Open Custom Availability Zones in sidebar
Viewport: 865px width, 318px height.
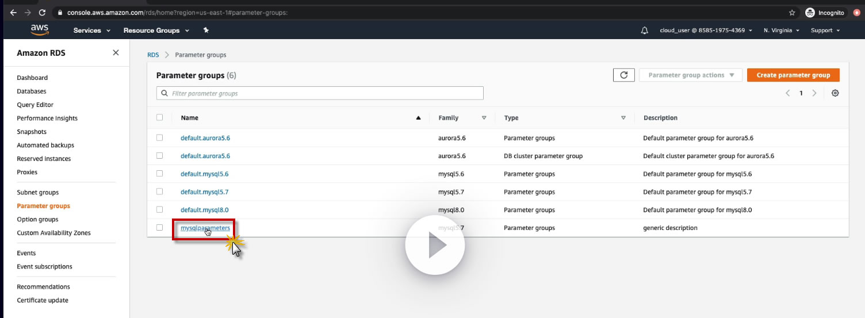[53, 233]
